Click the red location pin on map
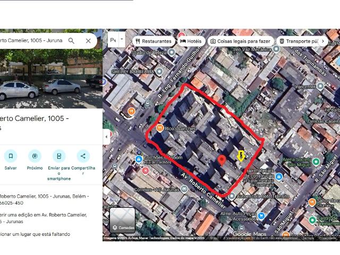Viewport: 340px width, 255px height. pyautogui.click(x=222, y=160)
